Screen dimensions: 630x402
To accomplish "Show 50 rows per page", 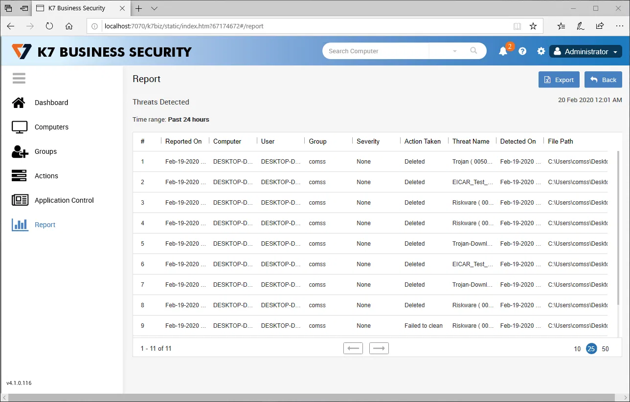I will coord(606,349).
